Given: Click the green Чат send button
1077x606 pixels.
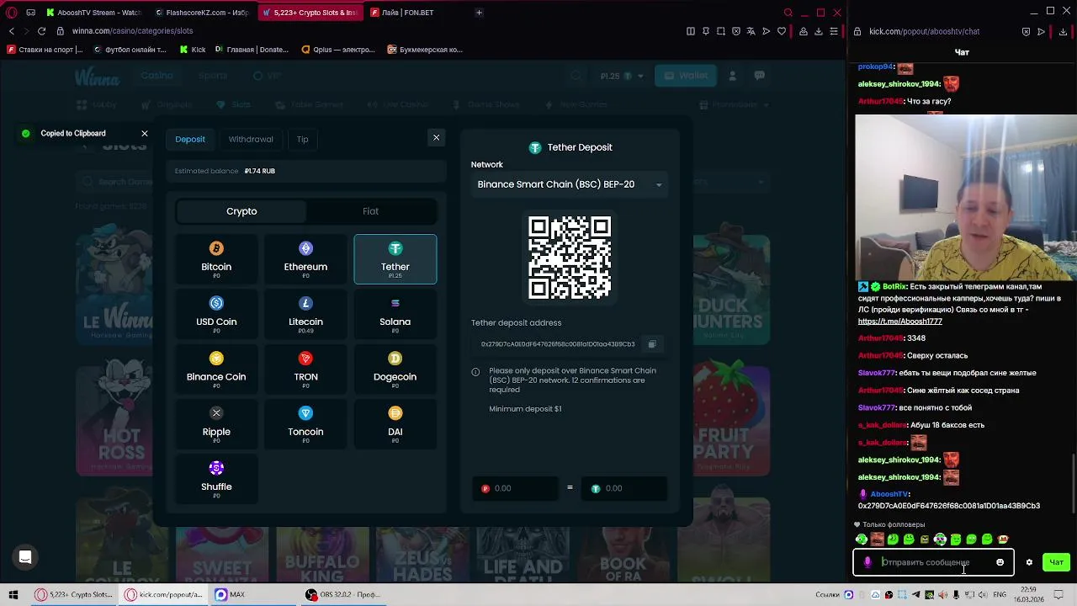Looking at the screenshot, I should tap(1056, 562).
